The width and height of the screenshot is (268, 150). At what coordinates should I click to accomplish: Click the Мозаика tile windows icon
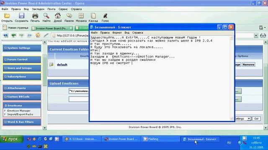pyautogui.click(x=81, y=16)
